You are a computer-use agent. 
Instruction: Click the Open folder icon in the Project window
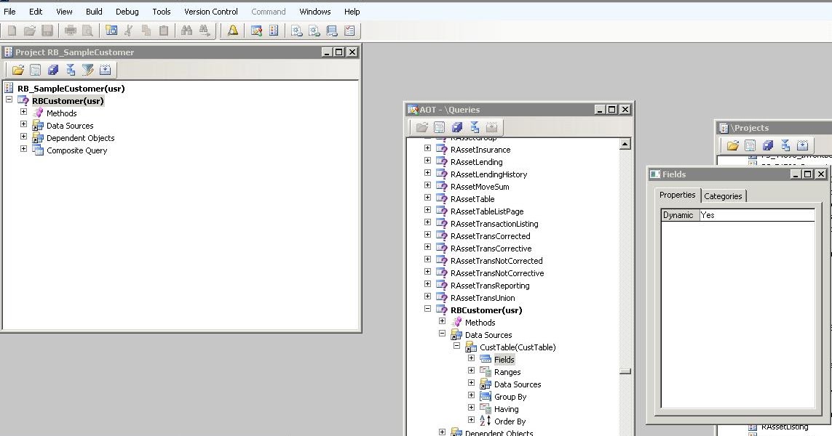pyautogui.click(x=18, y=70)
